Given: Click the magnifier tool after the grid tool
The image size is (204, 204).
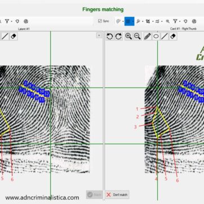Looking at the screenshot, I should click(138, 21).
